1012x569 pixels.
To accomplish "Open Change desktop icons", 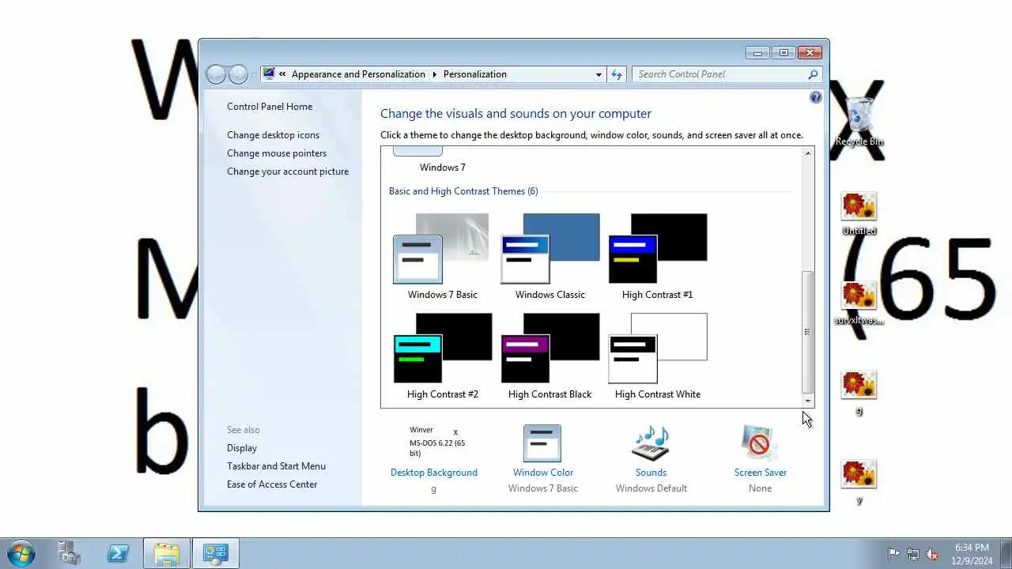I will tap(274, 135).
